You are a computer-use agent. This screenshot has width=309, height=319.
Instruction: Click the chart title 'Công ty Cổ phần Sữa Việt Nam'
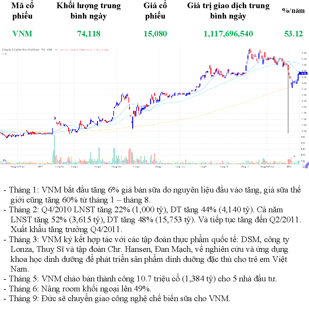(20, 50)
